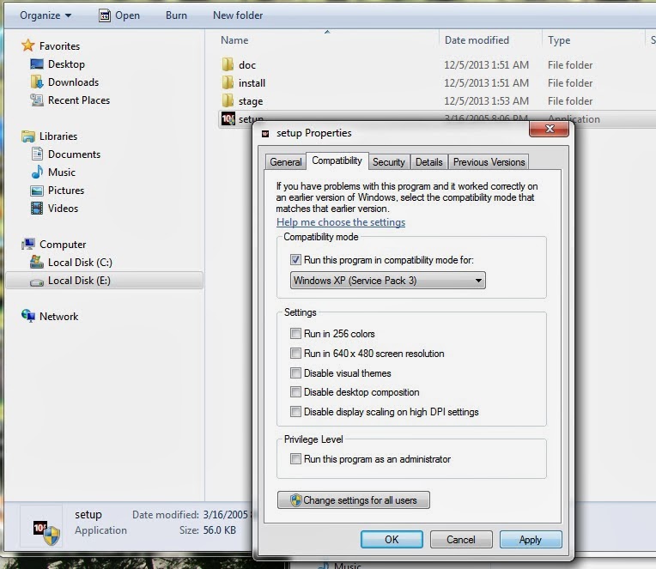Screen dimensions: 656x569
Task: Sort by Name column header
Action: [234, 40]
